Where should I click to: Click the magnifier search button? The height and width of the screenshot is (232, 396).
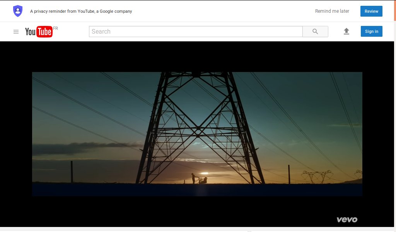[315, 32]
